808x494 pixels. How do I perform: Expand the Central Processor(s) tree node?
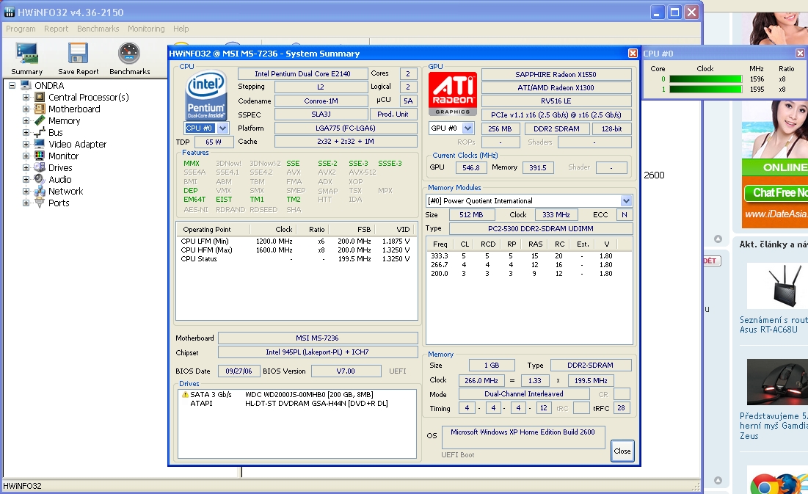tap(26, 98)
